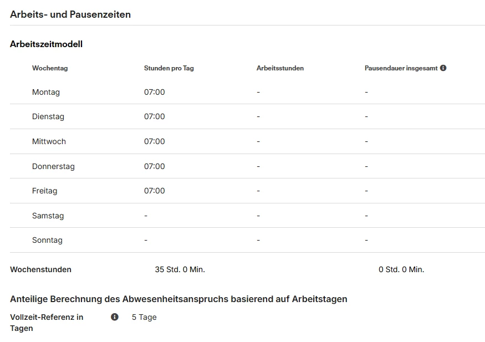This screenshot has height=342, width=485.
Task: Click Mittwoch's 07:00 hours value
Action: point(154,142)
